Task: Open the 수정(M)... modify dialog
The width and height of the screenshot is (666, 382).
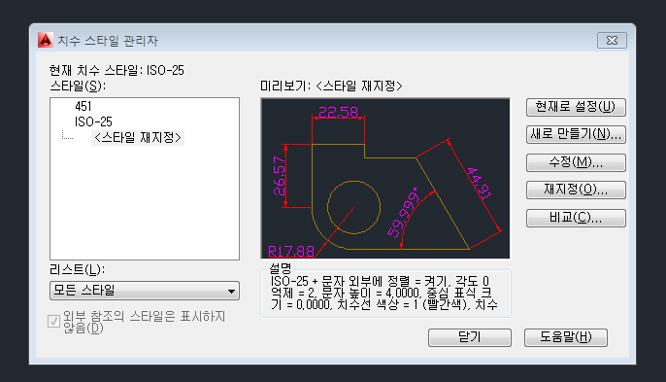Action: tap(576, 162)
